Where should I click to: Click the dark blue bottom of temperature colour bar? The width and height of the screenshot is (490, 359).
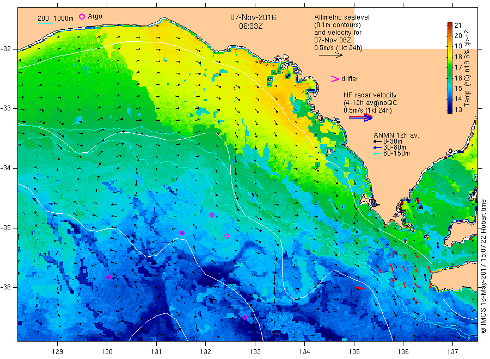(x=450, y=110)
